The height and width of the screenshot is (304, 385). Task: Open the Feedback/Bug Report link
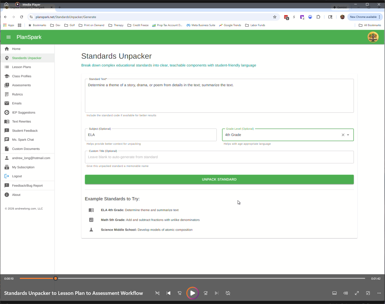[27, 185]
